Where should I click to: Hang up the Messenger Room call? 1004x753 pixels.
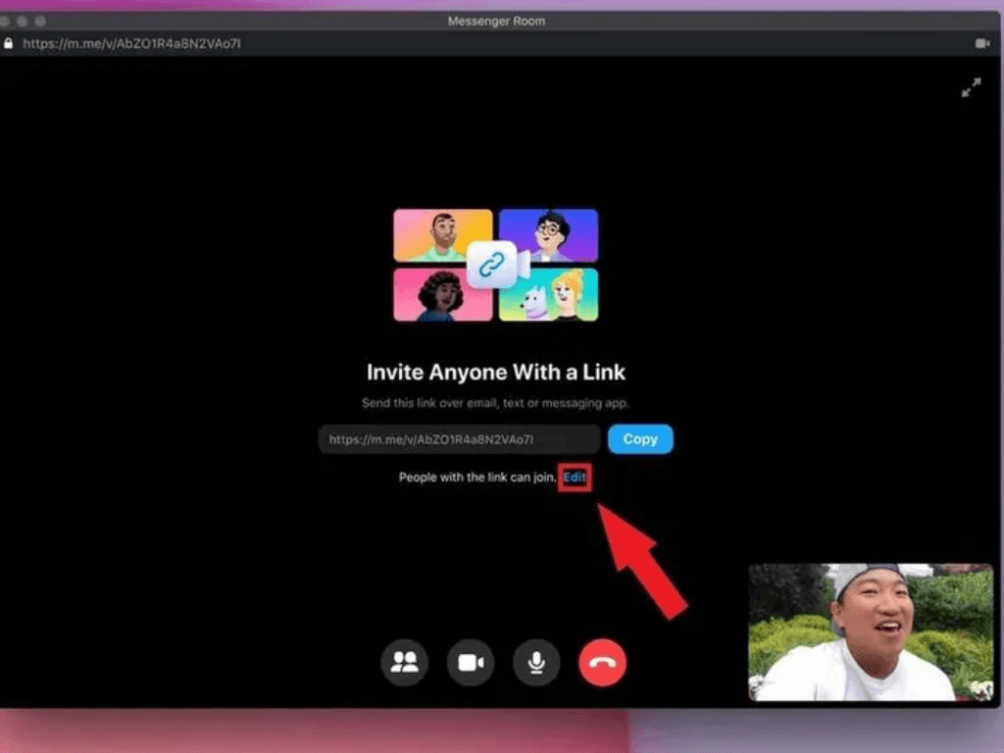pyautogui.click(x=602, y=663)
